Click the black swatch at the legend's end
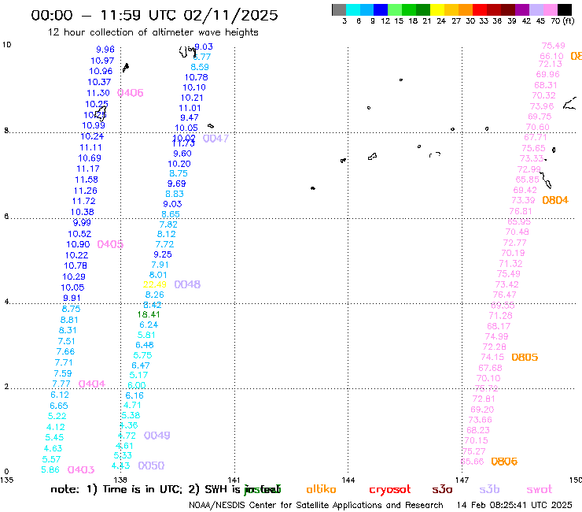This screenshot has width=582, height=512. tap(565, 9)
